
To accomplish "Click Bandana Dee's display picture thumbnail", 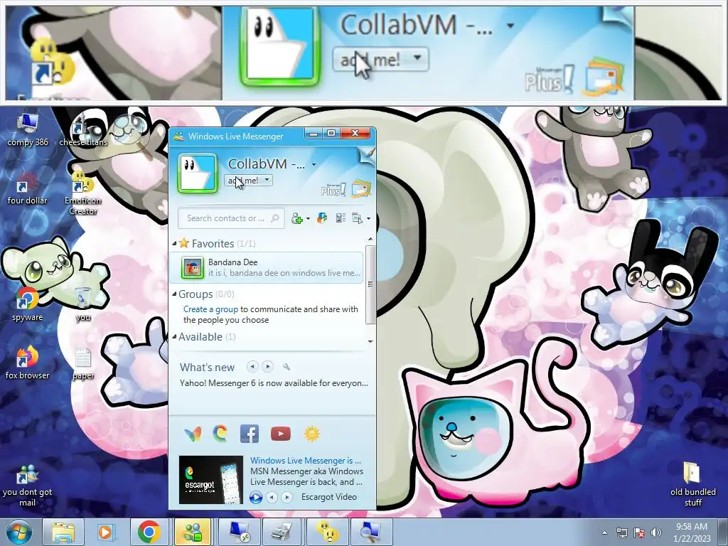I will coord(192,268).
